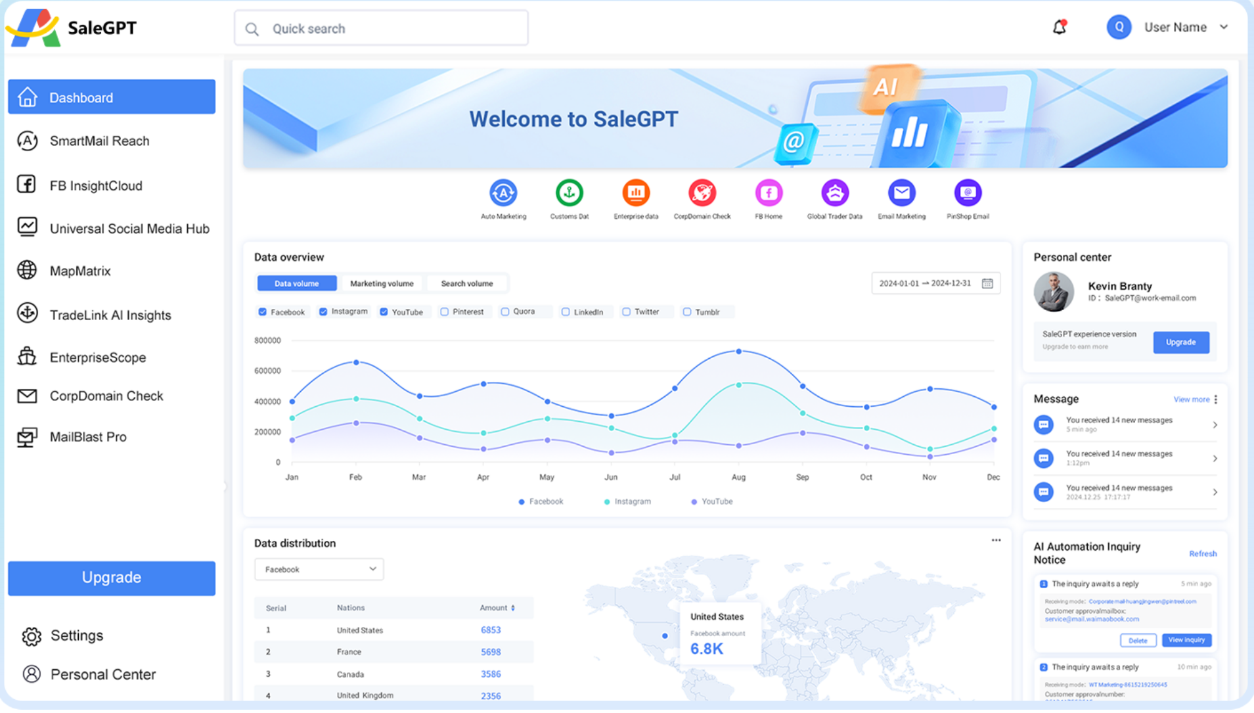1254x713 pixels.
Task: Open Auto Marketing shortcut icon
Action: click(503, 193)
